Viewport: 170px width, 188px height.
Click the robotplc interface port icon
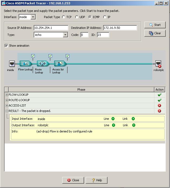point(158,64)
